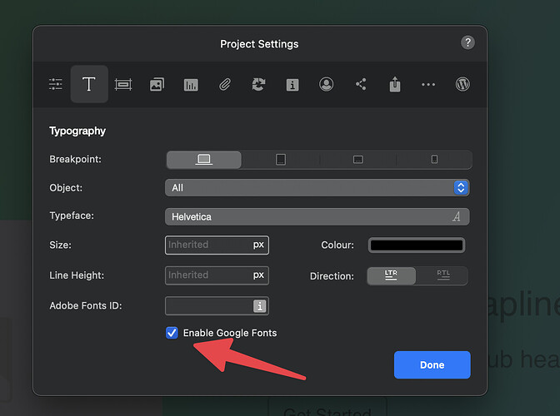The width and height of the screenshot is (560, 416).
Task: Select the desktop laptop breakpoint
Action: (x=204, y=160)
